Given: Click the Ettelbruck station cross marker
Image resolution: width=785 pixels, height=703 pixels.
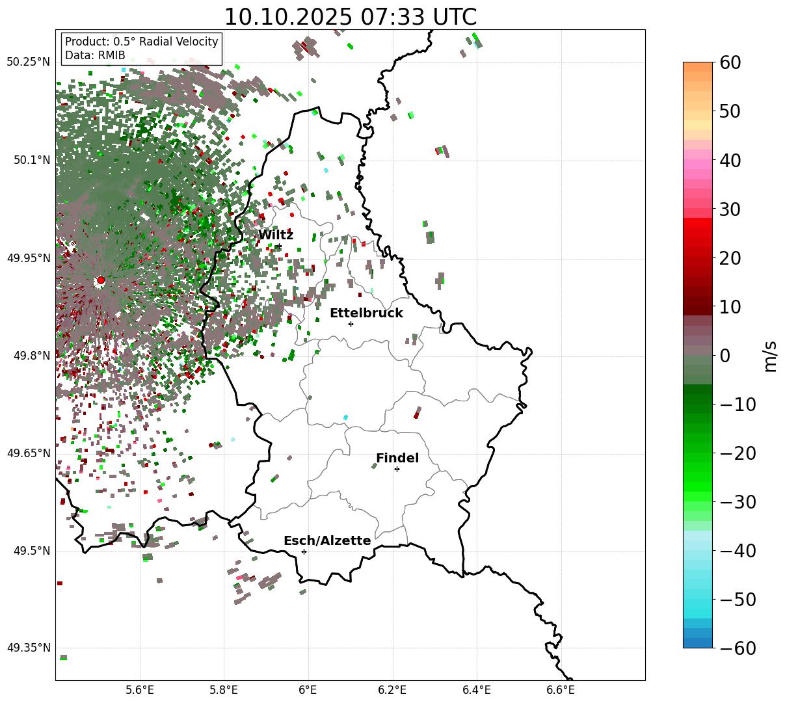Looking at the screenshot, I should pyautogui.click(x=351, y=324).
